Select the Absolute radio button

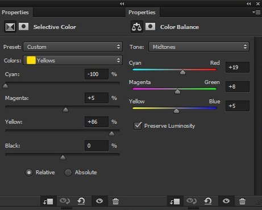(68, 173)
